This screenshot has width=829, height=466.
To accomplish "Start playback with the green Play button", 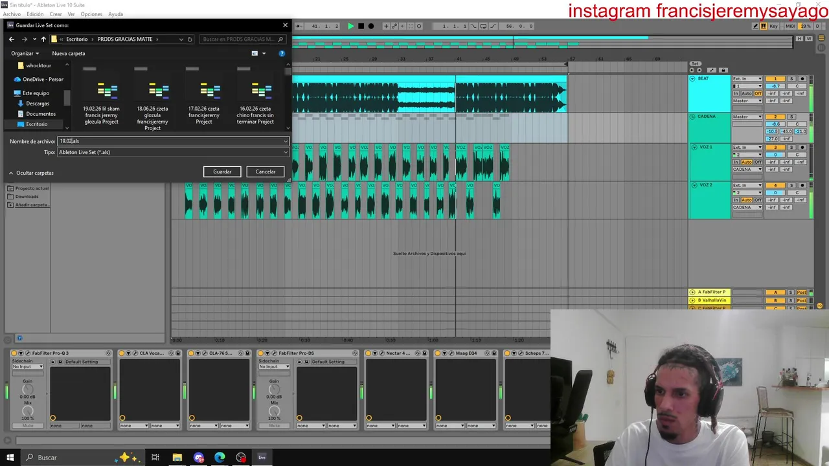I will (x=351, y=26).
